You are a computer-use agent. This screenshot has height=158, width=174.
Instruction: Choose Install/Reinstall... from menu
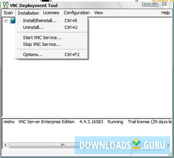pos(52,21)
